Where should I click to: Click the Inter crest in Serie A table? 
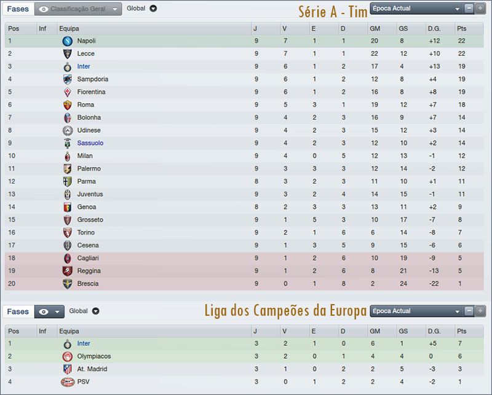tap(68, 66)
